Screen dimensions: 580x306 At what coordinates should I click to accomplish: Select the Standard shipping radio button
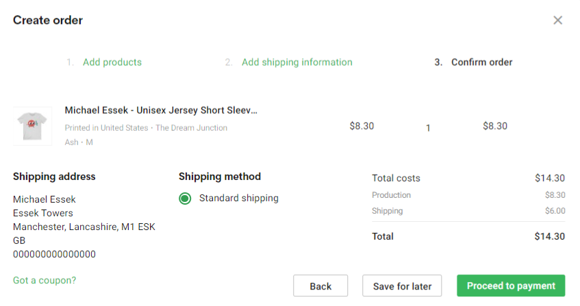pyautogui.click(x=185, y=199)
